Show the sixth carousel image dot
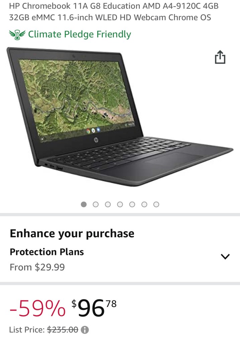This screenshot has height=341, width=240. pos(144,204)
